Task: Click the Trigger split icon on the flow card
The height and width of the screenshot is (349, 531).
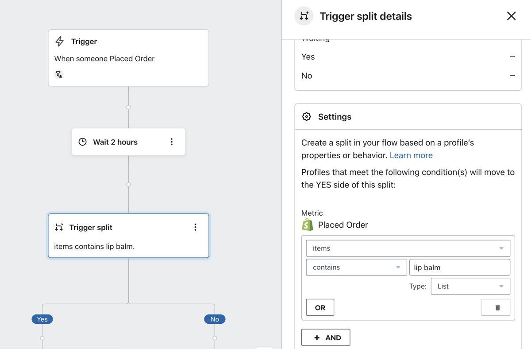Action: 59,227
